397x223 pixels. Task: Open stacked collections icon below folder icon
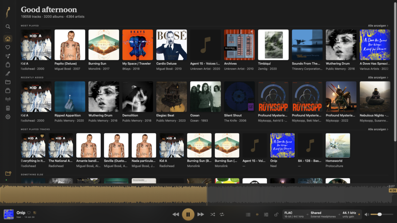[x=8, y=91]
